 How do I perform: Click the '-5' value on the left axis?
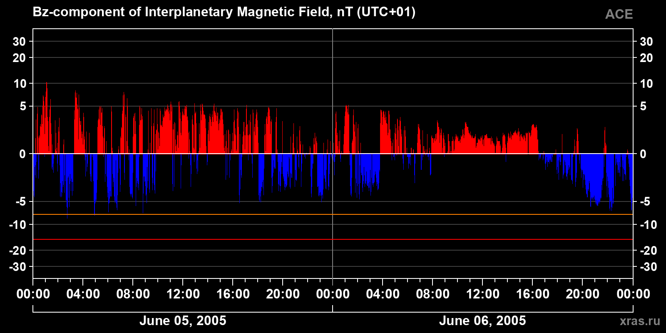pyautogui.click(x=21, y=202)
